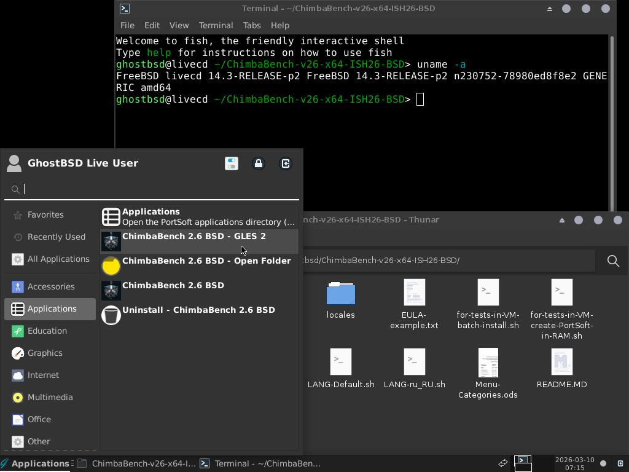Select Menu-Categories.ods file in Thunar
Viewport: 629px width, 472px height.
[x=488, y=374]
